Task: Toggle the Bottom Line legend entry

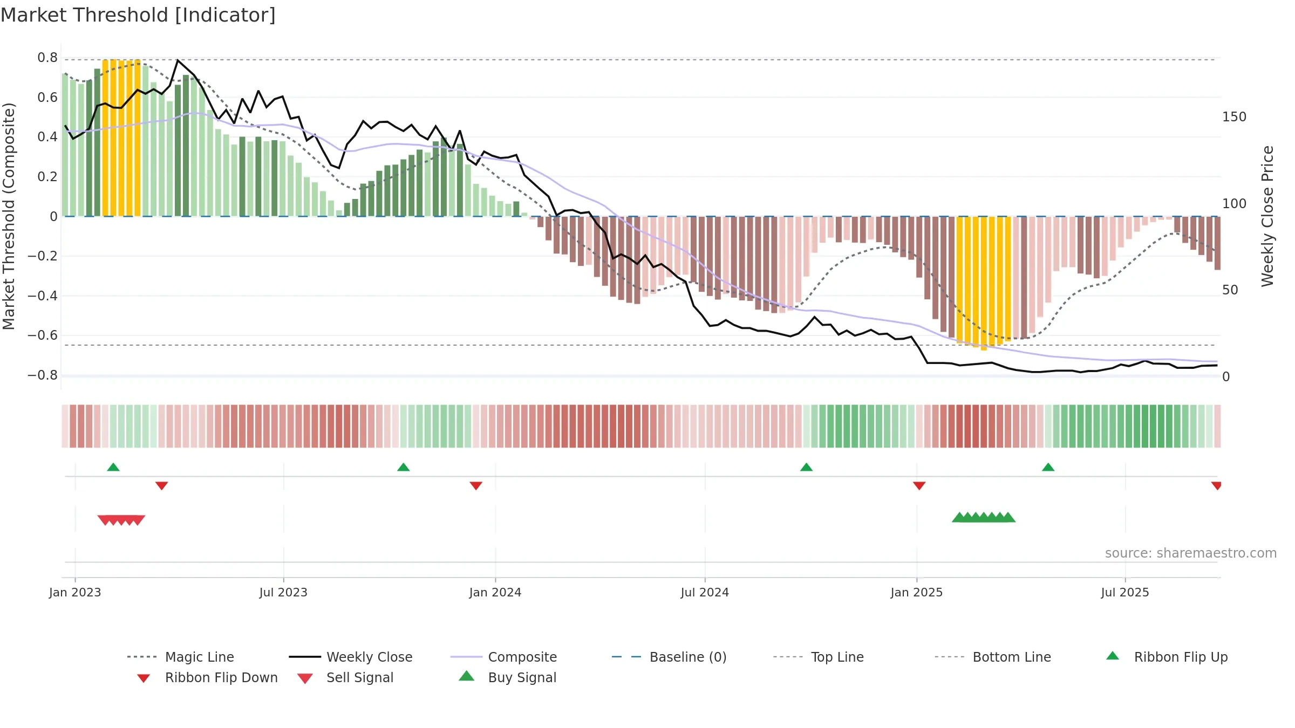Action: pos(993,657)
